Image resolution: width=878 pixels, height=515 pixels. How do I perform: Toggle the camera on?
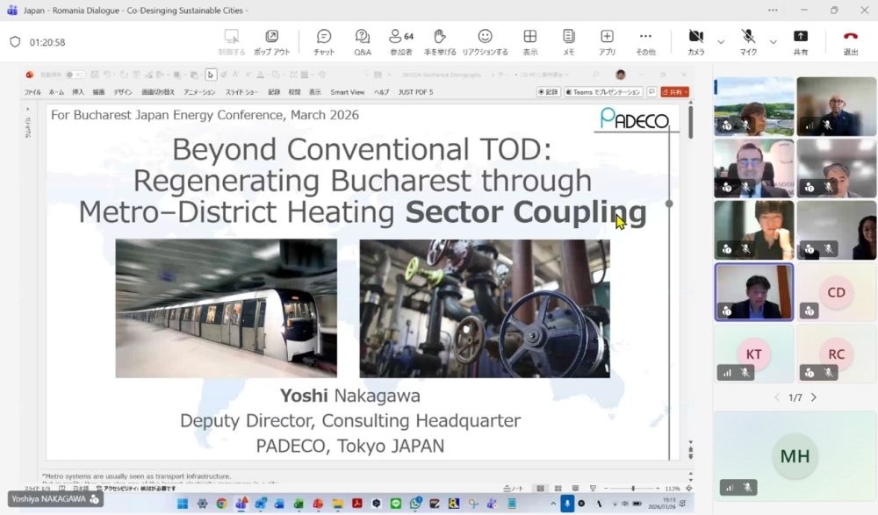tap(695, 41)
